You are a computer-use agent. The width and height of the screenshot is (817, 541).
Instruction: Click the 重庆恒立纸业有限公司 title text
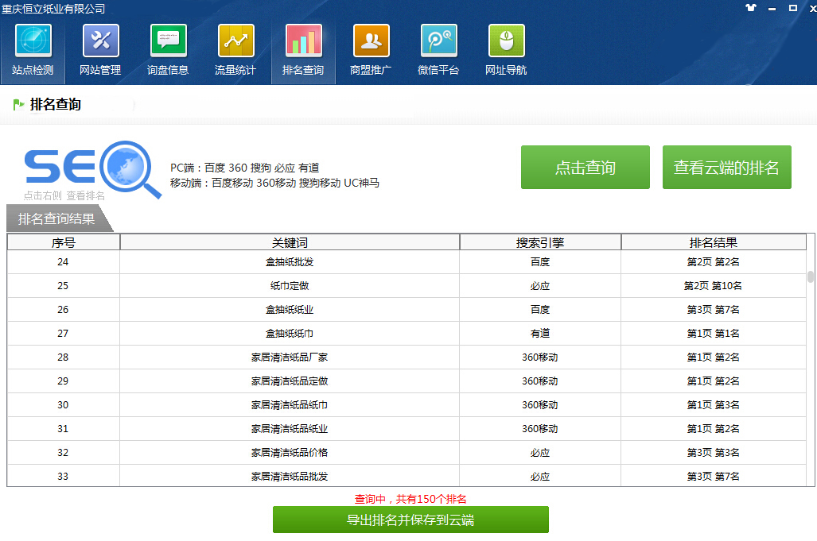(x=53, y=8)
